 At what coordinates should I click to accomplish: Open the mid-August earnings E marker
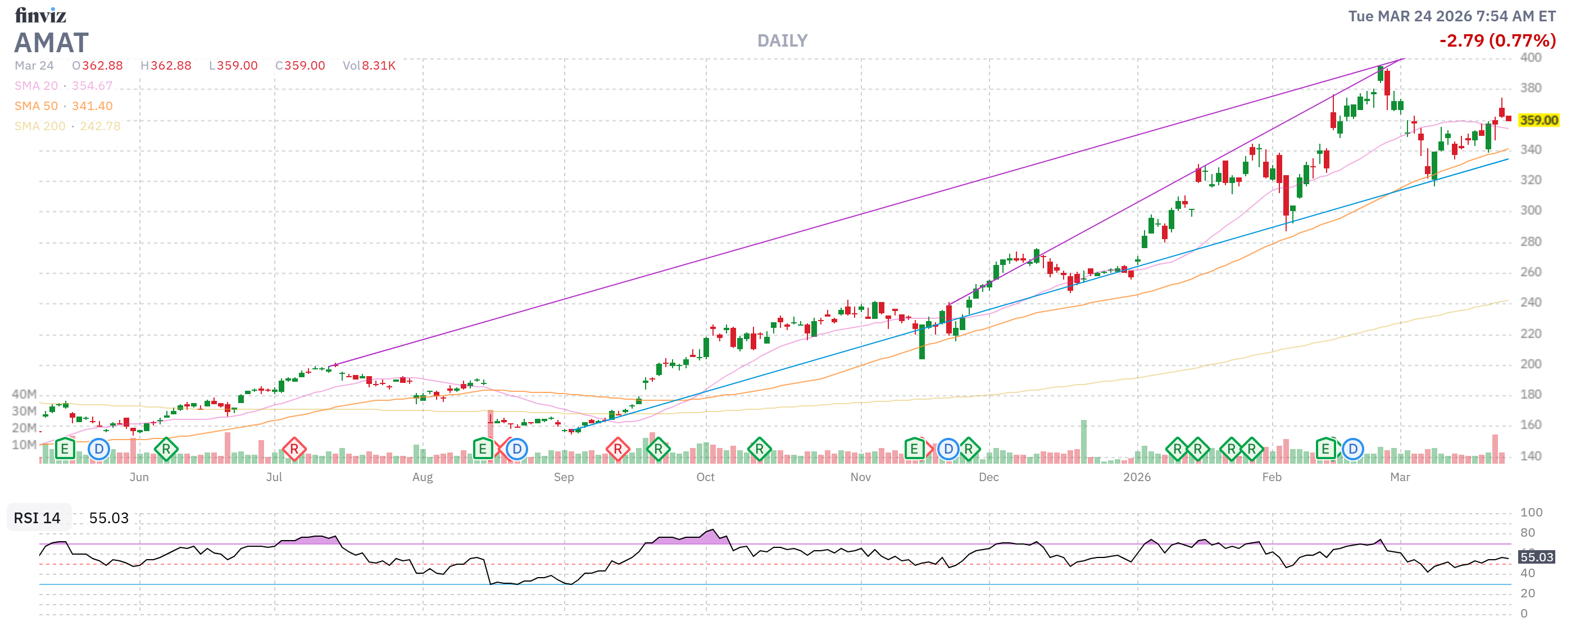click(483, 450)
